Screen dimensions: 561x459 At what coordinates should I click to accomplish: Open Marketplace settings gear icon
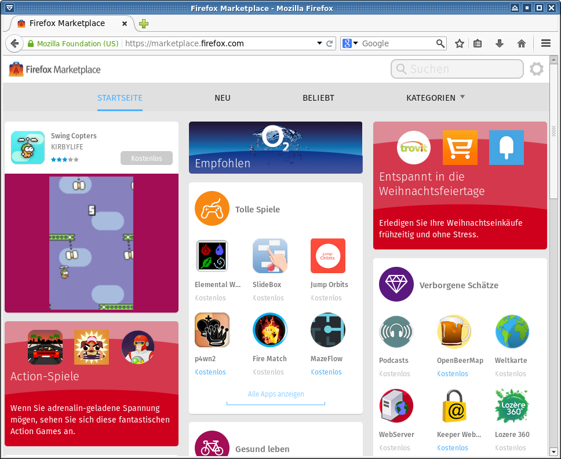point(536,69)
